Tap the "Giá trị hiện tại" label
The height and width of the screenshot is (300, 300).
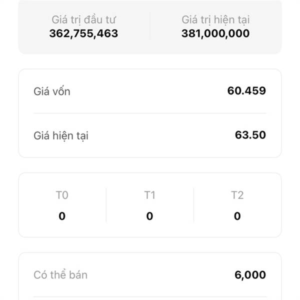(215, 20)
